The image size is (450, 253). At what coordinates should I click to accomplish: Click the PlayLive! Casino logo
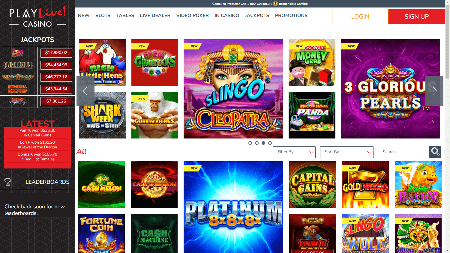[x=37, y=17]
